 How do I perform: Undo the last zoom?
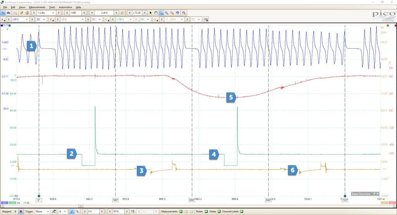coord(178,13)
